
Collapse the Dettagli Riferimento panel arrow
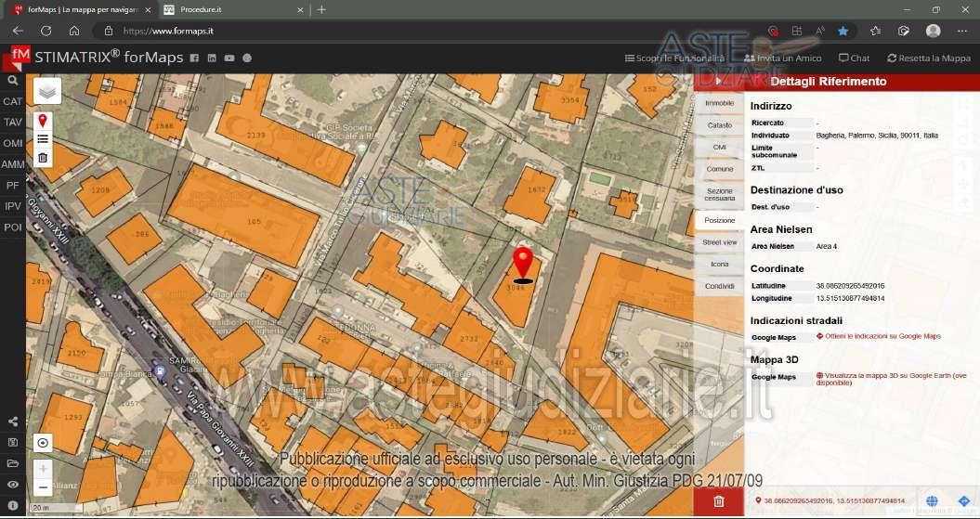[719, 82]
